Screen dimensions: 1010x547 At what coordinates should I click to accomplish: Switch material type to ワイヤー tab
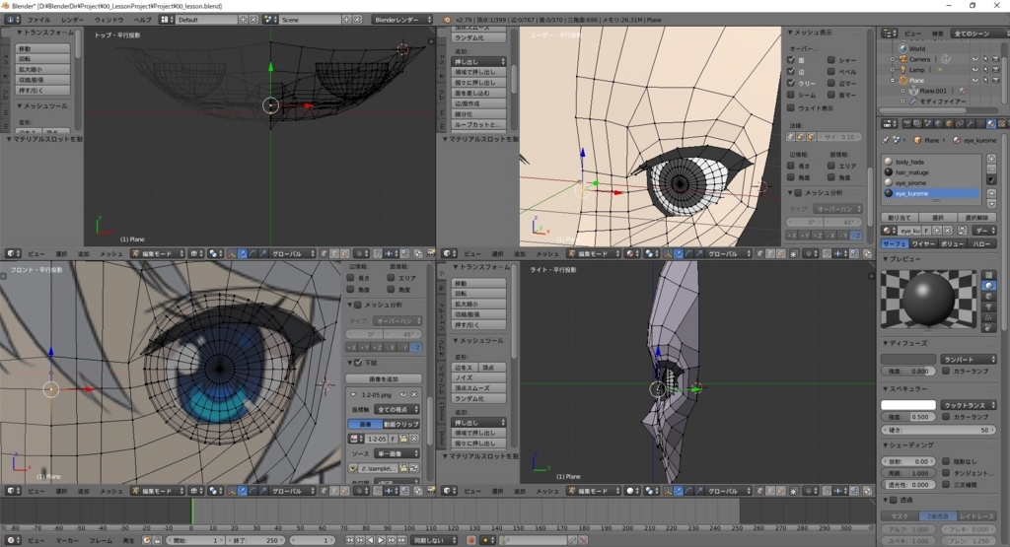(x=923, y=243)
